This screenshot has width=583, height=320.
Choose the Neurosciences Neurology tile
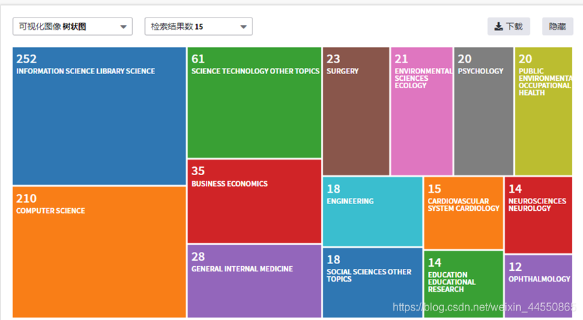click(x=538, y=215)
